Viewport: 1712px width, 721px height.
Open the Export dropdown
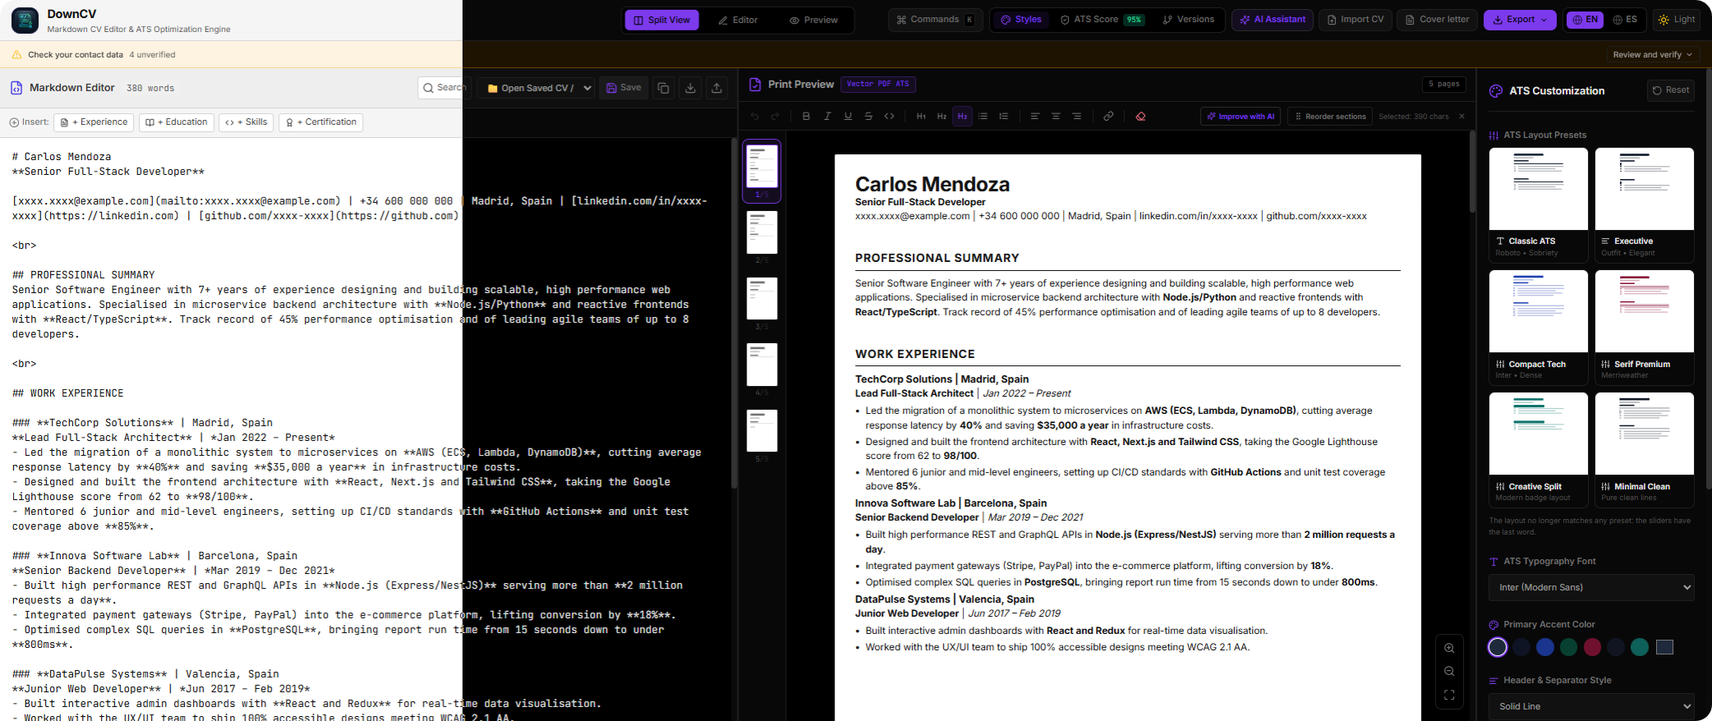(x=1520, y=20)
